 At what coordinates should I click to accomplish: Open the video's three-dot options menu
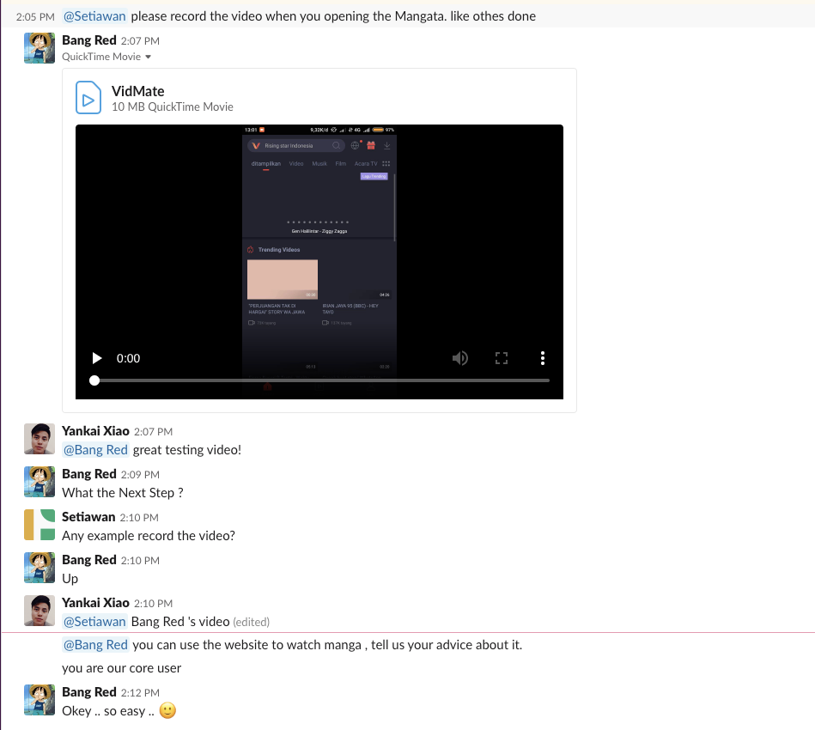click(543, 358)
